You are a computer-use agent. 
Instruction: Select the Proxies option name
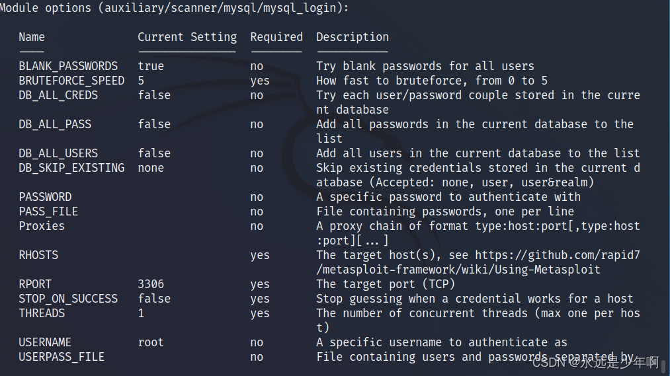point(42,226)
